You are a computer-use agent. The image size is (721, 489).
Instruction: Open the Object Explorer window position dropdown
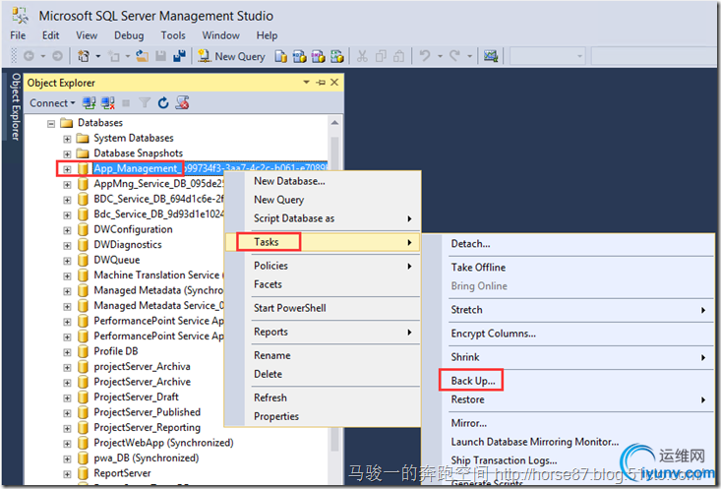coord(306,83)
